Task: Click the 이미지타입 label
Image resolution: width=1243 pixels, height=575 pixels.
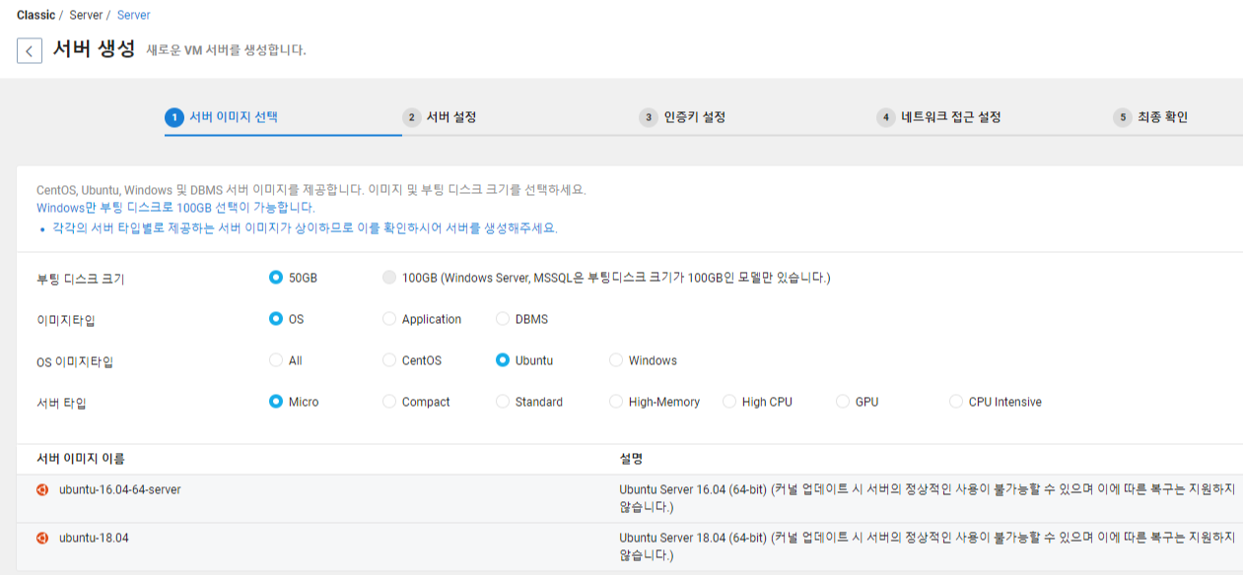Action: 66,320
